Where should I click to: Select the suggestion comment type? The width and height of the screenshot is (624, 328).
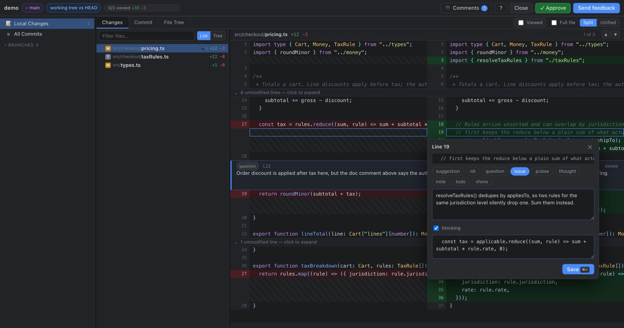448,171
